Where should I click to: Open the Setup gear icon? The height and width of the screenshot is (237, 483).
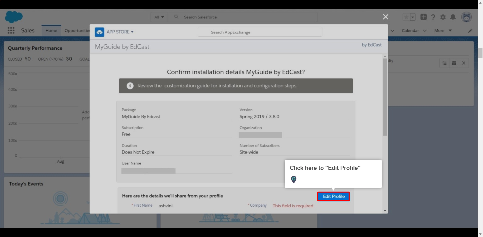coord(443,17)
